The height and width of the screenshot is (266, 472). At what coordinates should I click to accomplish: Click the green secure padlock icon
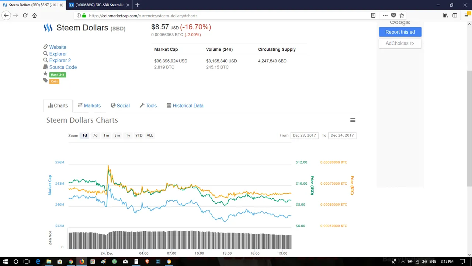coord(84,16)
